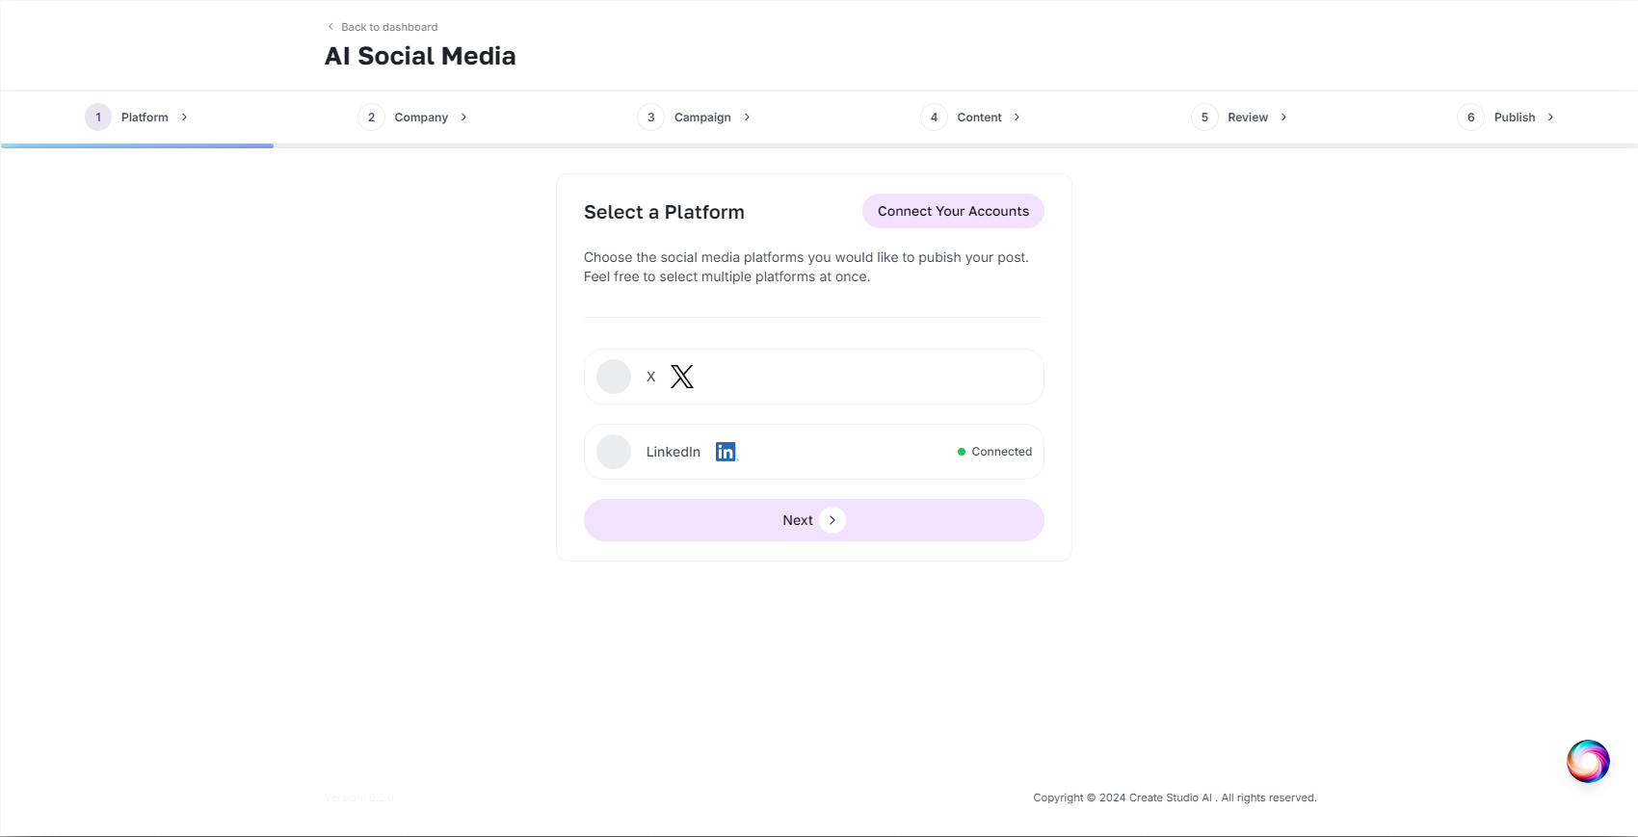This screenshot has width=1638, height=837.
Task: Click the chevron next to Campaign step
Action: tap(747, 118)
